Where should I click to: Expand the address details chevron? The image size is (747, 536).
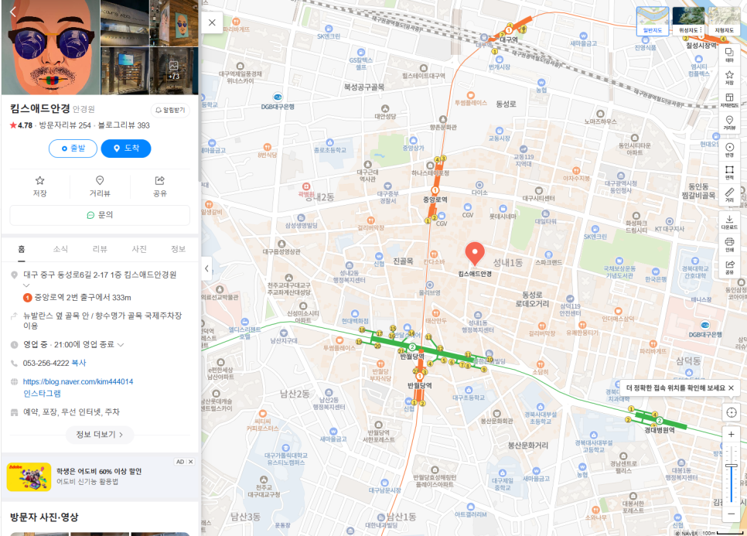(26, 285)
